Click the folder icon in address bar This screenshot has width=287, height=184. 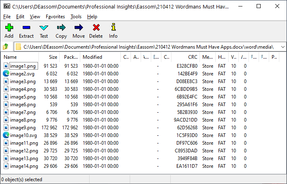pos(18,47)
